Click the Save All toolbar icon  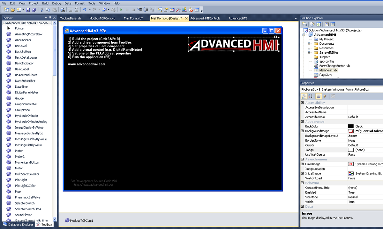(34, 10)
